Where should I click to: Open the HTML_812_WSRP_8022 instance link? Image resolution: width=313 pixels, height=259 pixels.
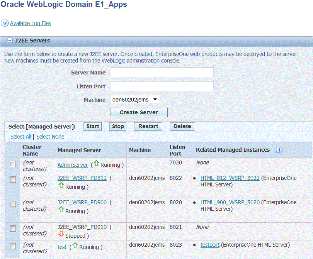click(230, 178)
